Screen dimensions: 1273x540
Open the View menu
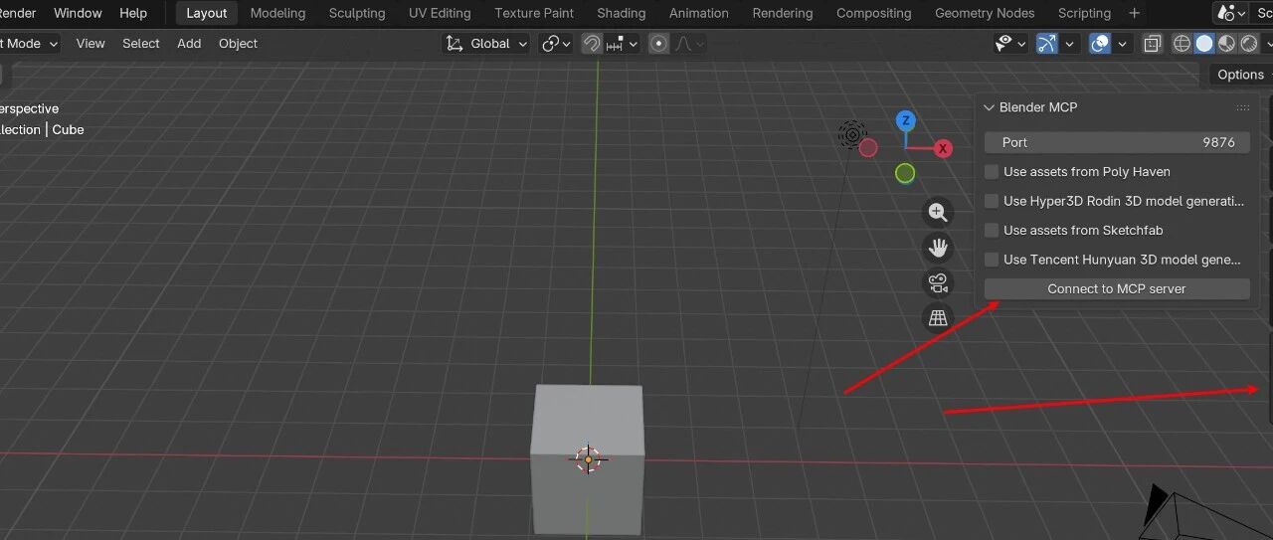pyautogui.click(x=91, y=44)
